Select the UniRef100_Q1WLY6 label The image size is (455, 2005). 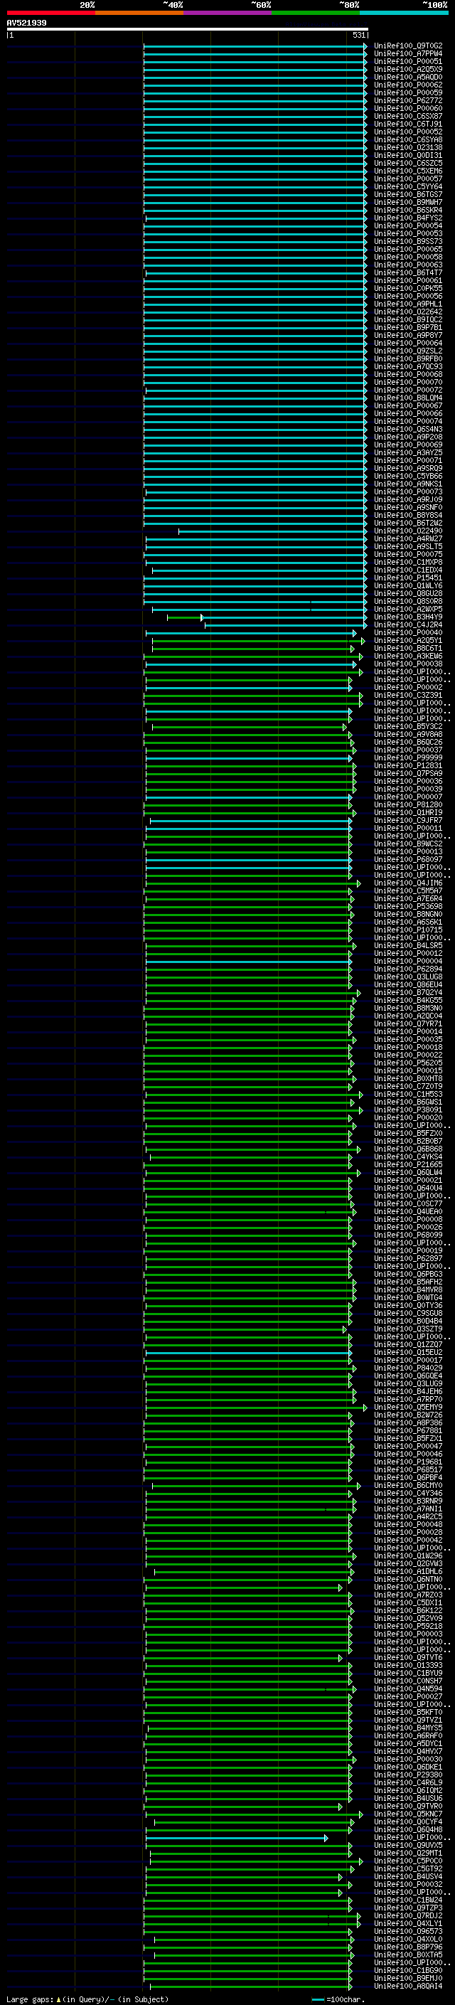(408, 585)
